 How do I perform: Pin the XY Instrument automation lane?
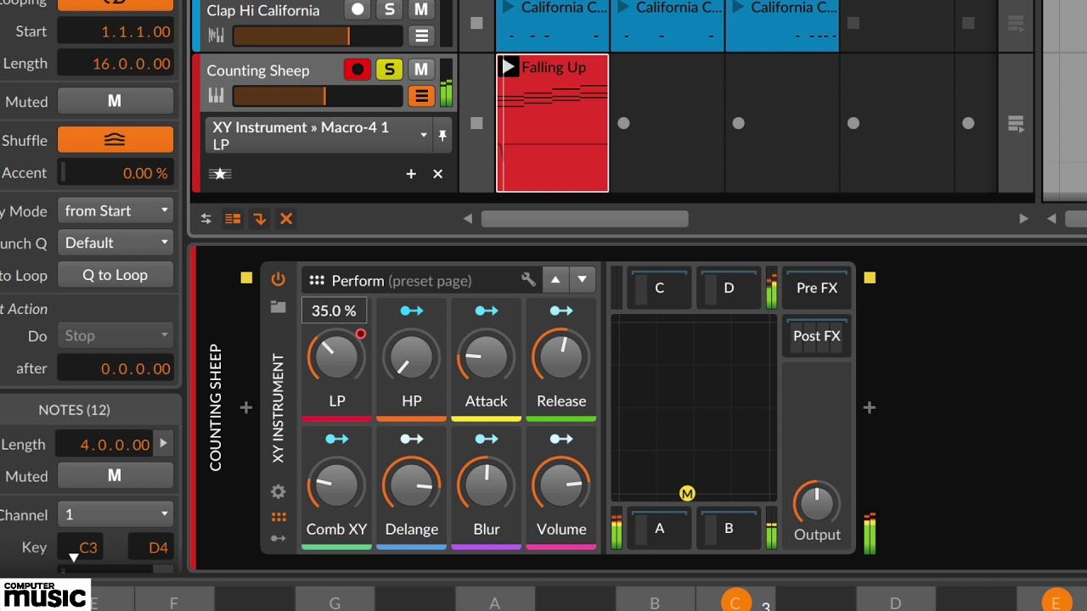tap(442, 135)
